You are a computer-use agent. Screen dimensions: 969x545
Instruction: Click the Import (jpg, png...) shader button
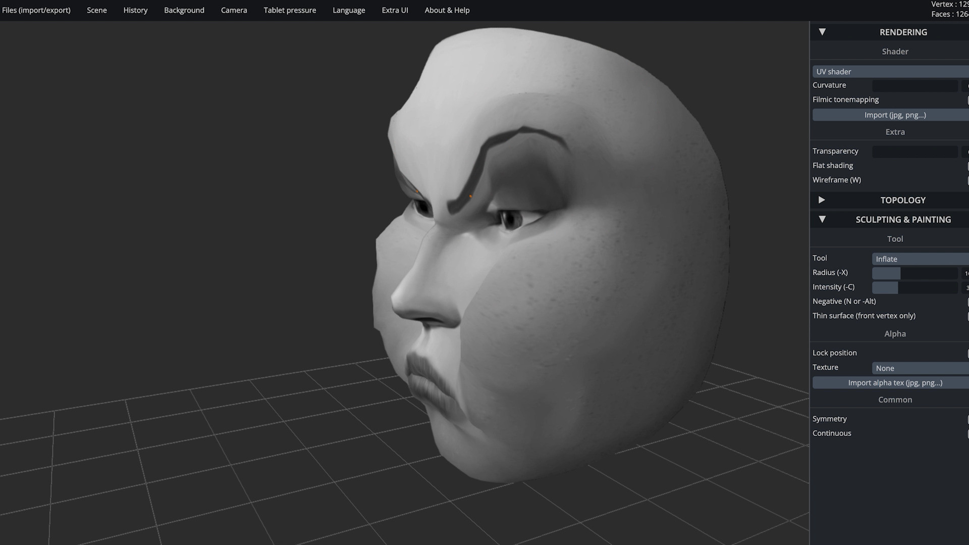click(x=895, y=115)
